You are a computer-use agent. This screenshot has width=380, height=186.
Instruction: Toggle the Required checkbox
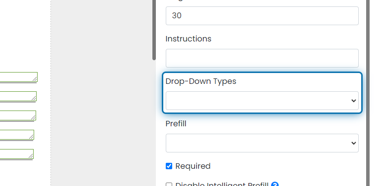point(169,166)
